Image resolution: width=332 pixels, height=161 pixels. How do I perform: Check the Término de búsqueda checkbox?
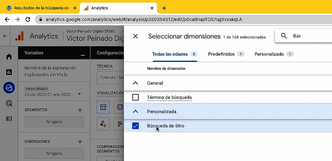136,97
